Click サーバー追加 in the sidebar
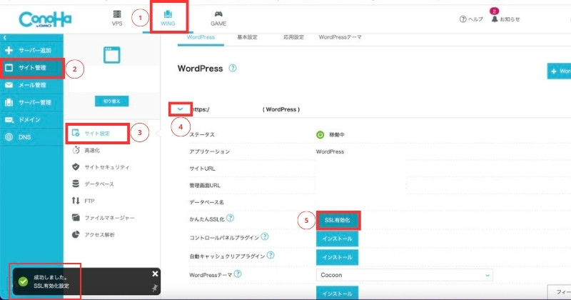 click(x=31, y=50)
